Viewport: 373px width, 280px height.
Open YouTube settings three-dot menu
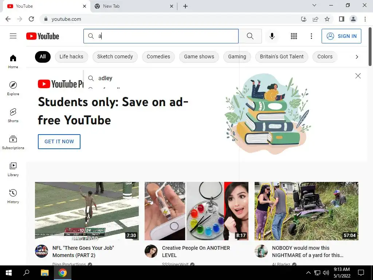[x=311, y=36]
